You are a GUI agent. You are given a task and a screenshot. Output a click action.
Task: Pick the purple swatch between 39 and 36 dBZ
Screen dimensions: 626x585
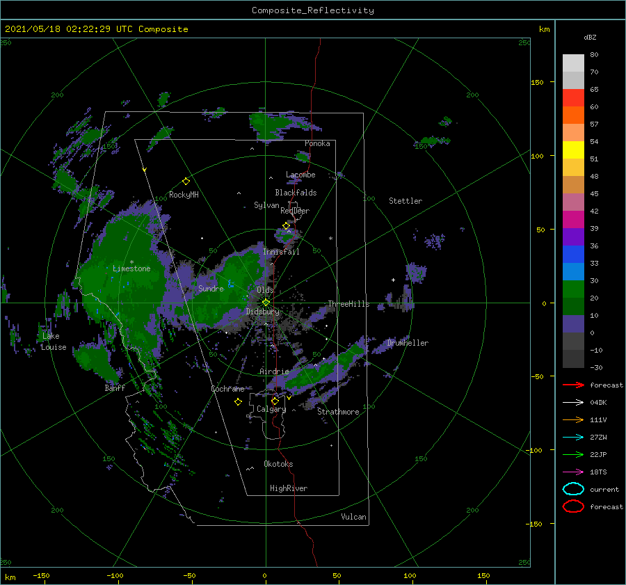573,237
